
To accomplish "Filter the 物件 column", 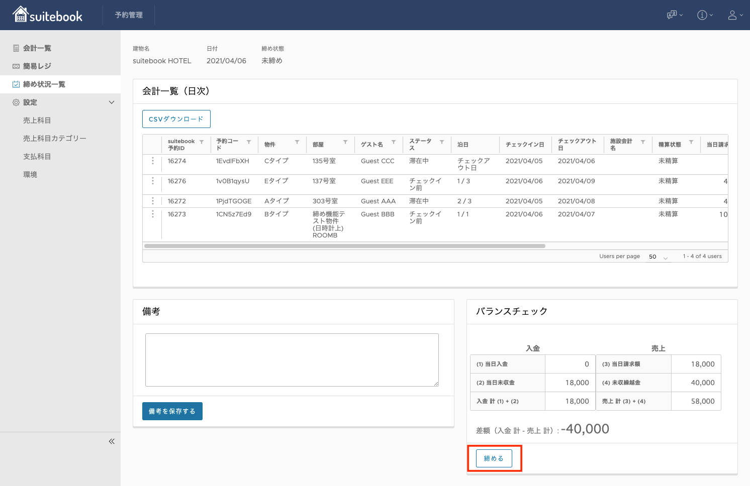I will (297, 142).
